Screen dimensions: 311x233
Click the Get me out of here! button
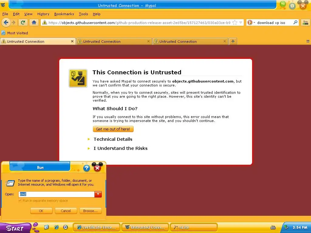click(x=113, y=129)
